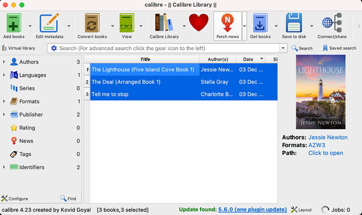Select The Deal (Arranged Book 1) row

tap(184, 82)
